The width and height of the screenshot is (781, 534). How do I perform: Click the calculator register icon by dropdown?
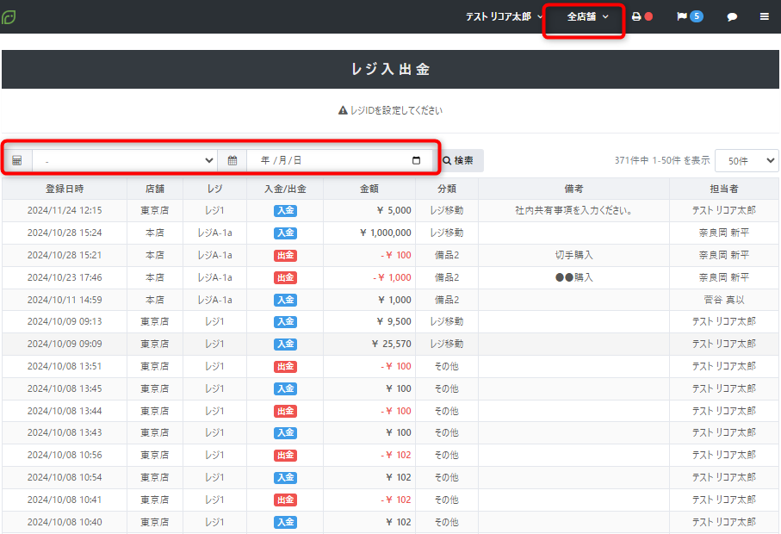tap(17, 160)
